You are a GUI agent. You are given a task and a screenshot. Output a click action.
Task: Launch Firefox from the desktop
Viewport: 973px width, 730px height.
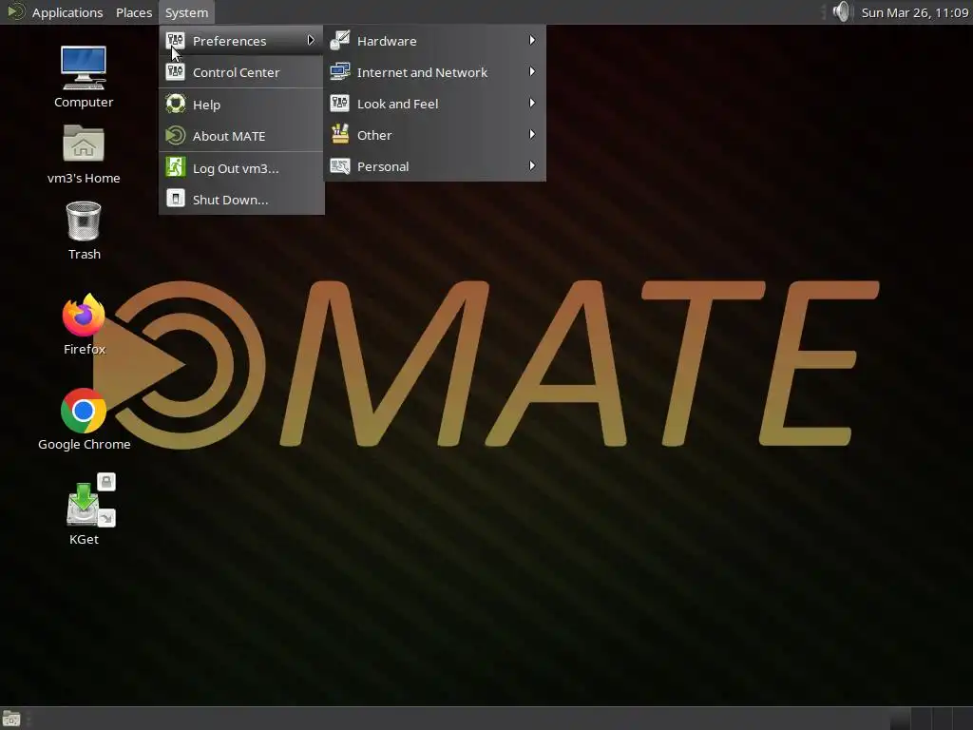[x=84, y=316]
